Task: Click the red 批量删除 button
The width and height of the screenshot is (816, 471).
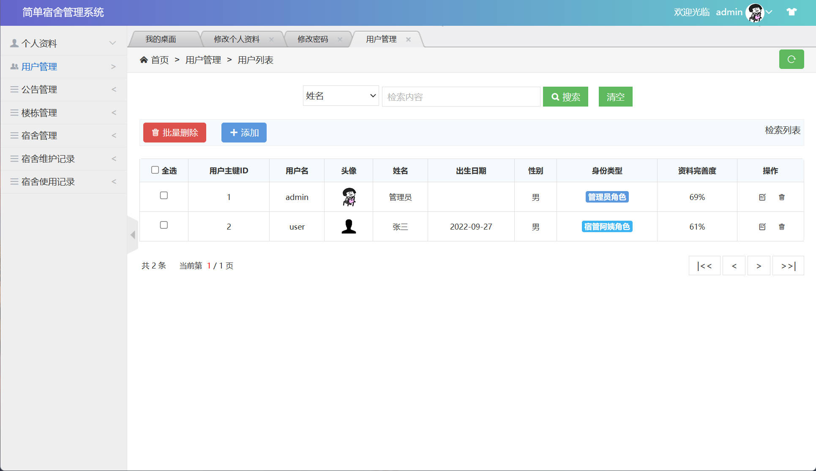Action: tap(175, 132)
